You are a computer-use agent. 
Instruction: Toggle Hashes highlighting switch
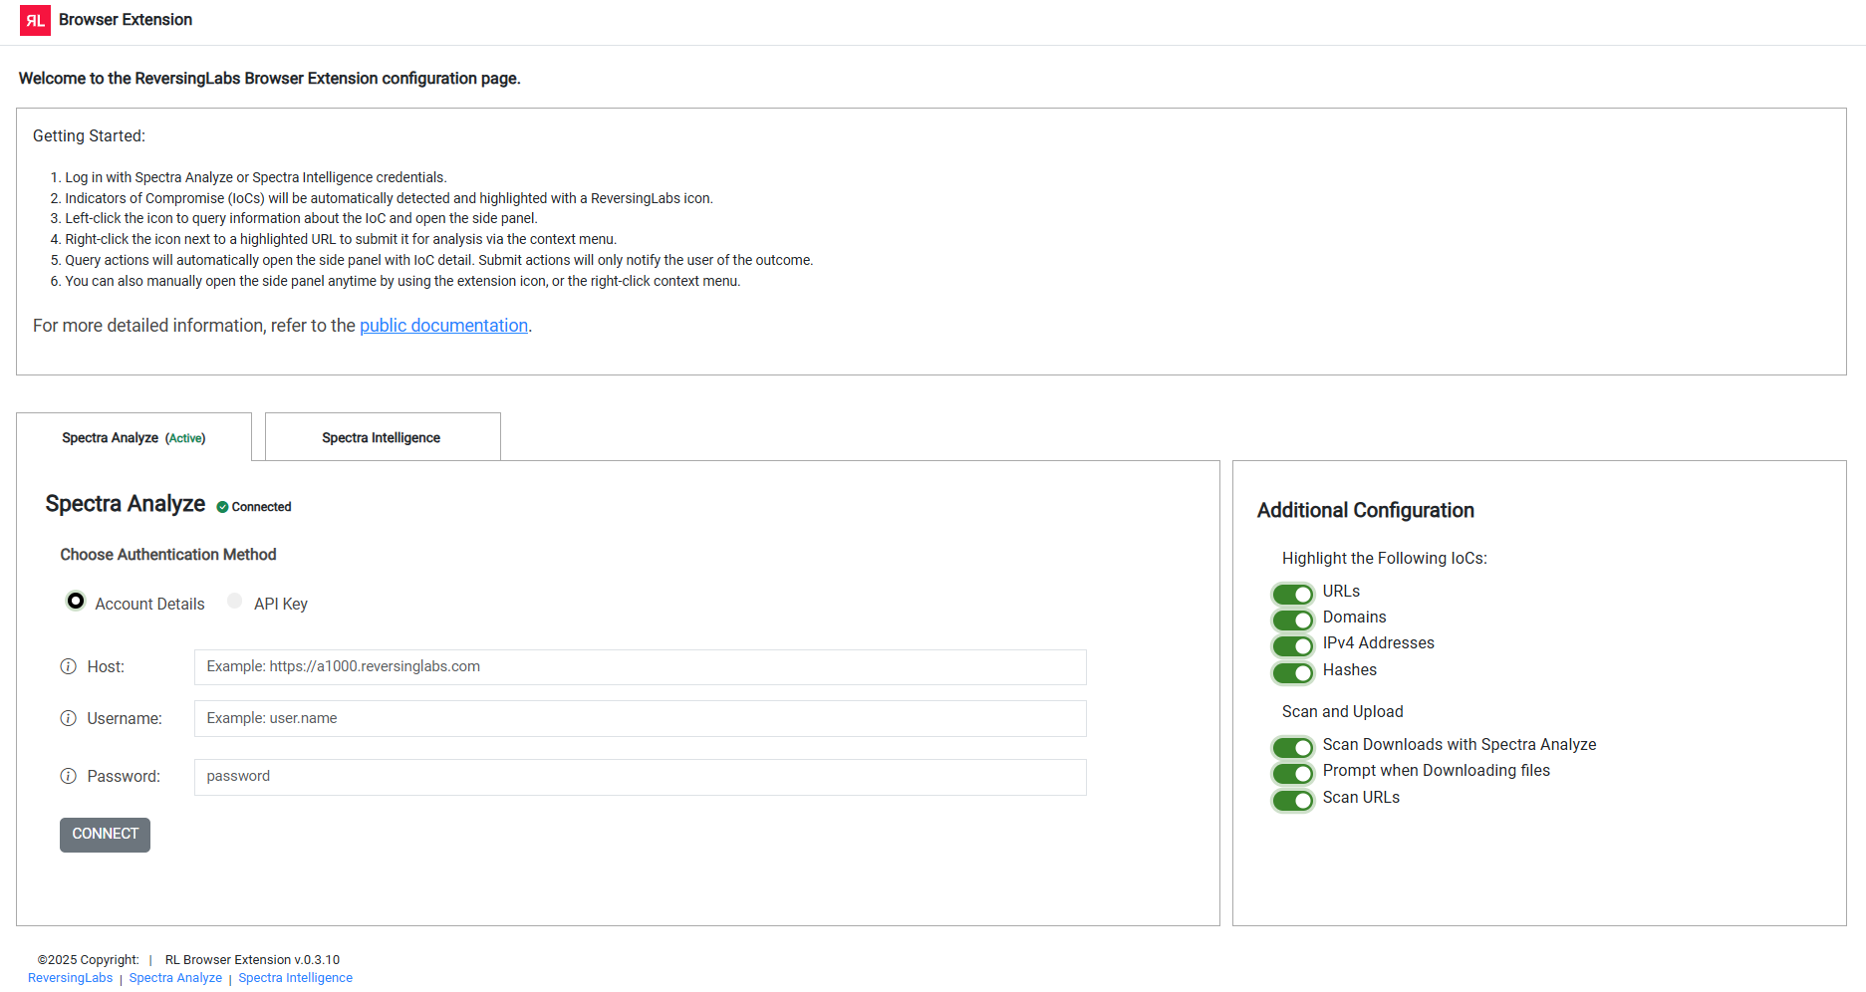pos(1293,672)
